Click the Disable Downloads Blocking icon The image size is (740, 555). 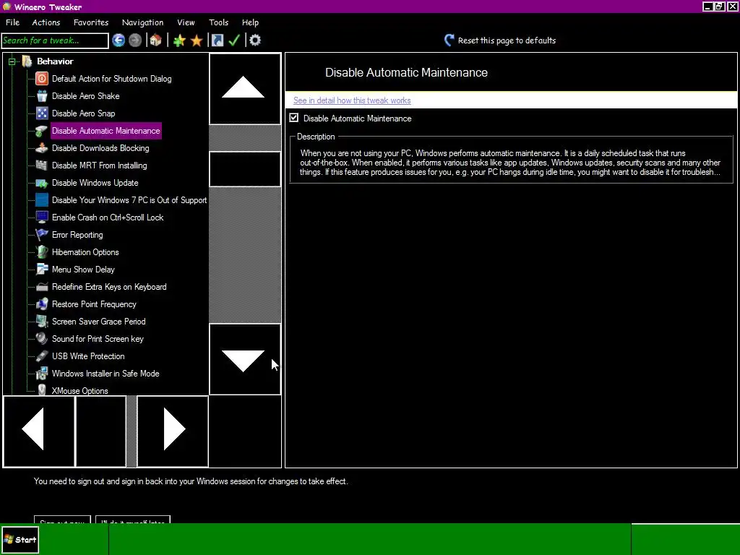(42, 148)
